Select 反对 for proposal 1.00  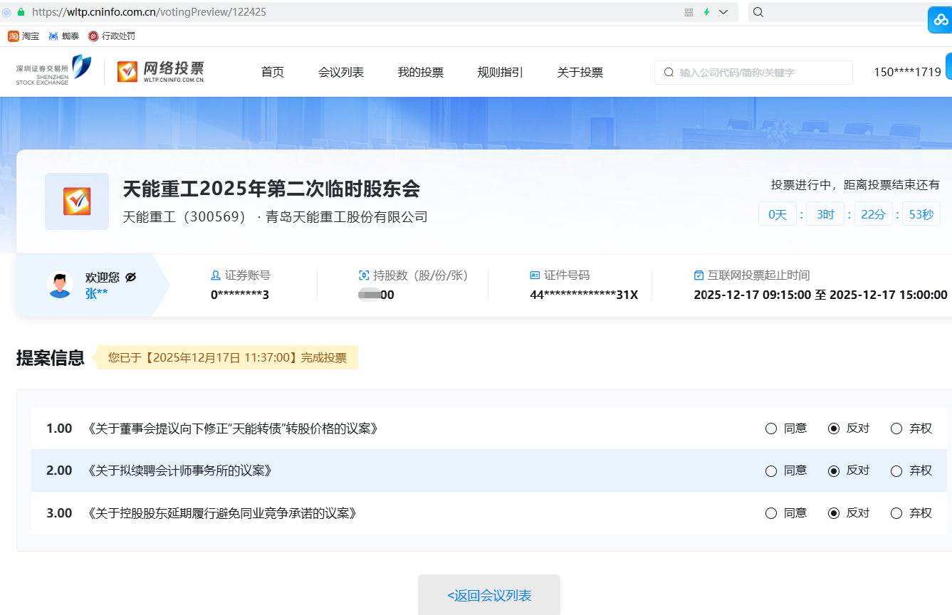pos(834,429)
